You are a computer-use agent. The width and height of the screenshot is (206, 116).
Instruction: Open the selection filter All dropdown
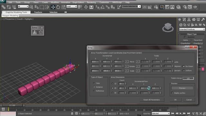coord(23,6)
